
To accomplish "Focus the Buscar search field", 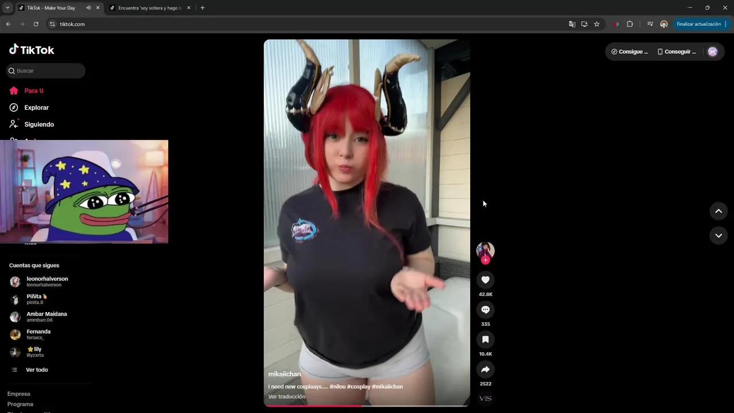I will tap(45, 71).
